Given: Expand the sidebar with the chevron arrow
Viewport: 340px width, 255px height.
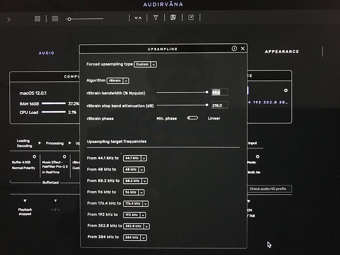Looking at the screenshot, I should [9, 20].
